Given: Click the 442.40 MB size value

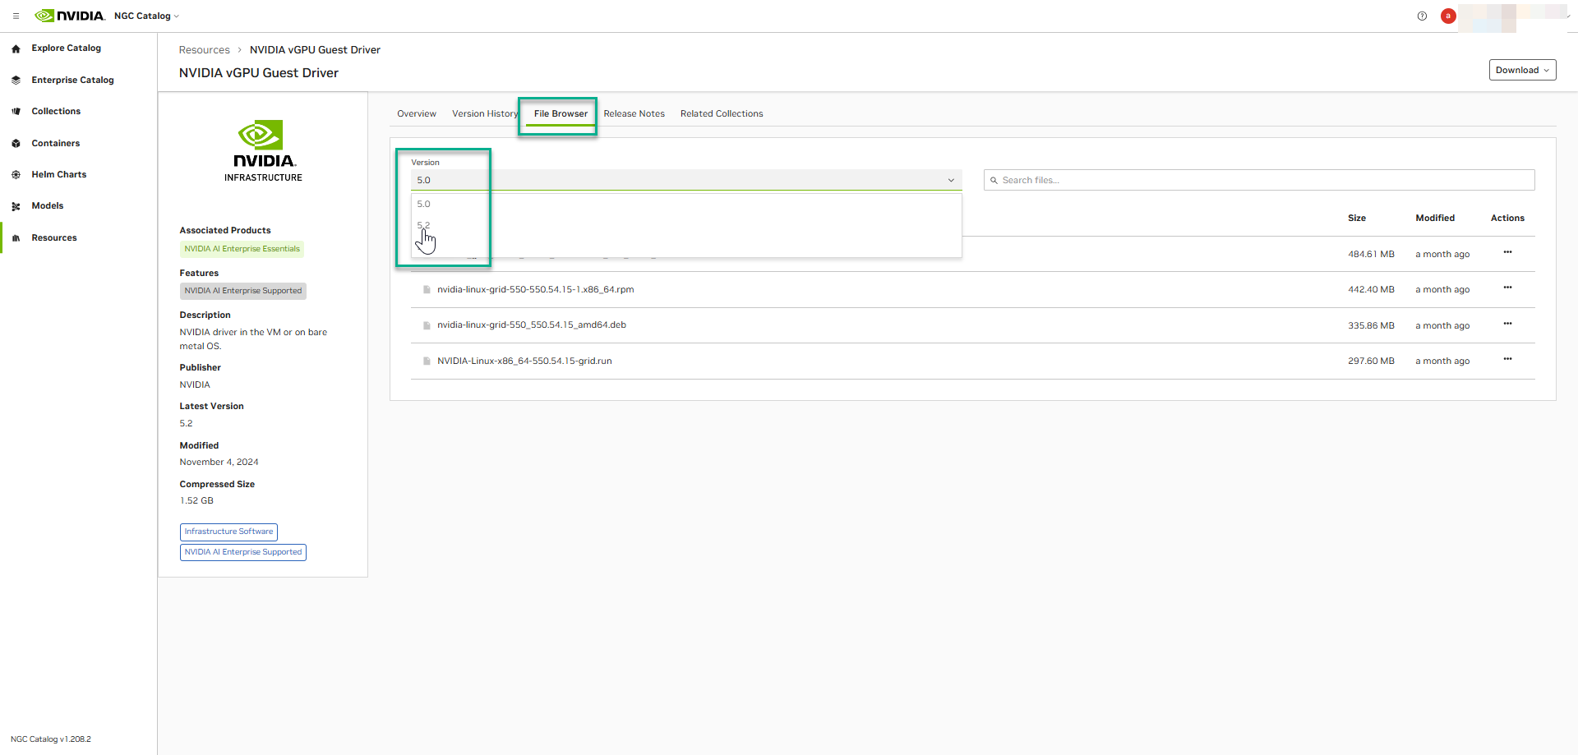Looking at the screenshot, I should click(x=1371, y=290).
